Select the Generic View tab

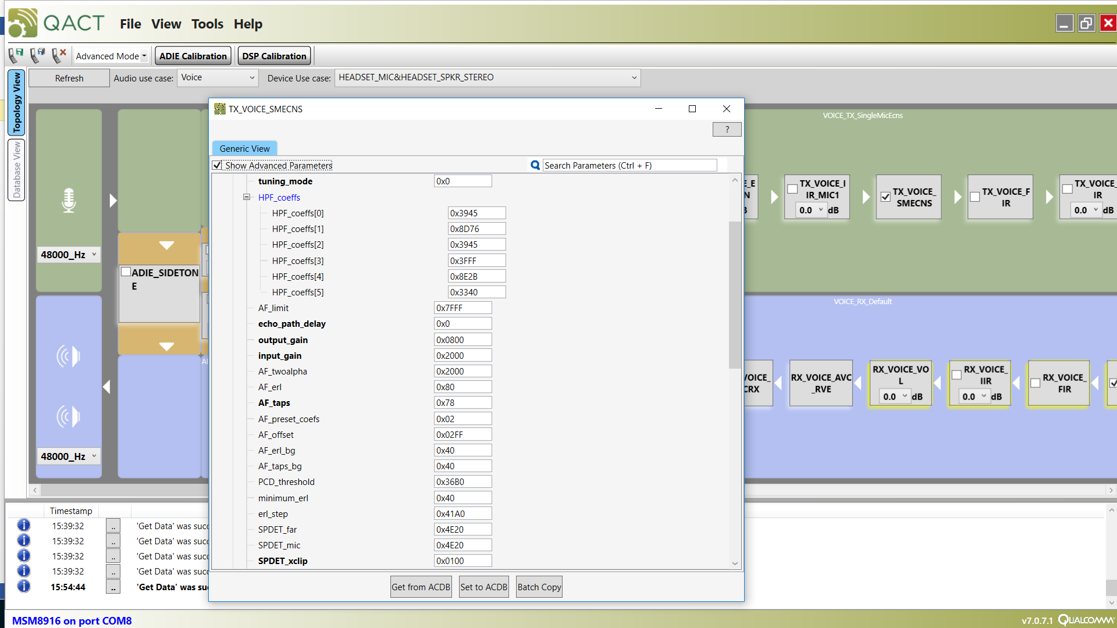tap(244, 148)
